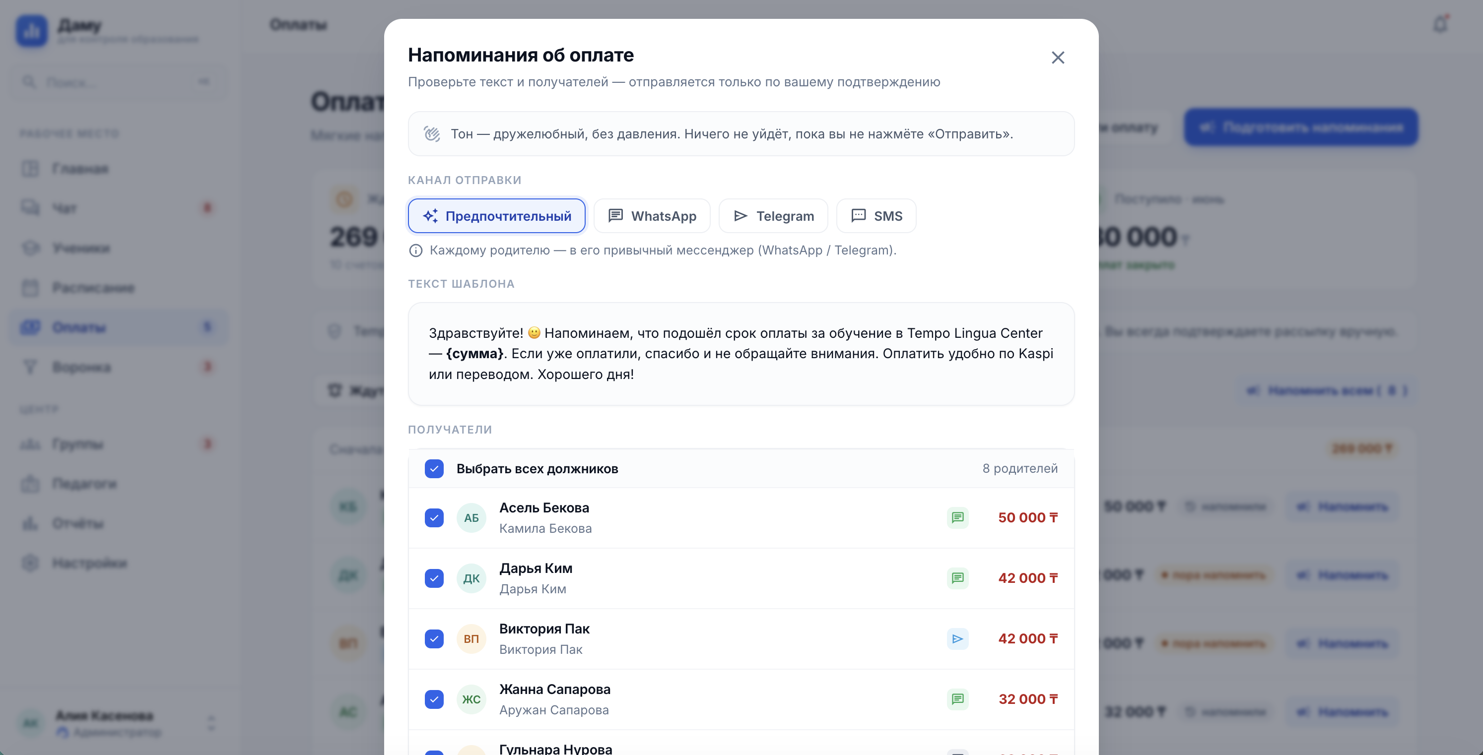Click the Гульнара Нурова recipient name
The width and height of the screenshot is (1483, 755).
(x=555, y=749)
